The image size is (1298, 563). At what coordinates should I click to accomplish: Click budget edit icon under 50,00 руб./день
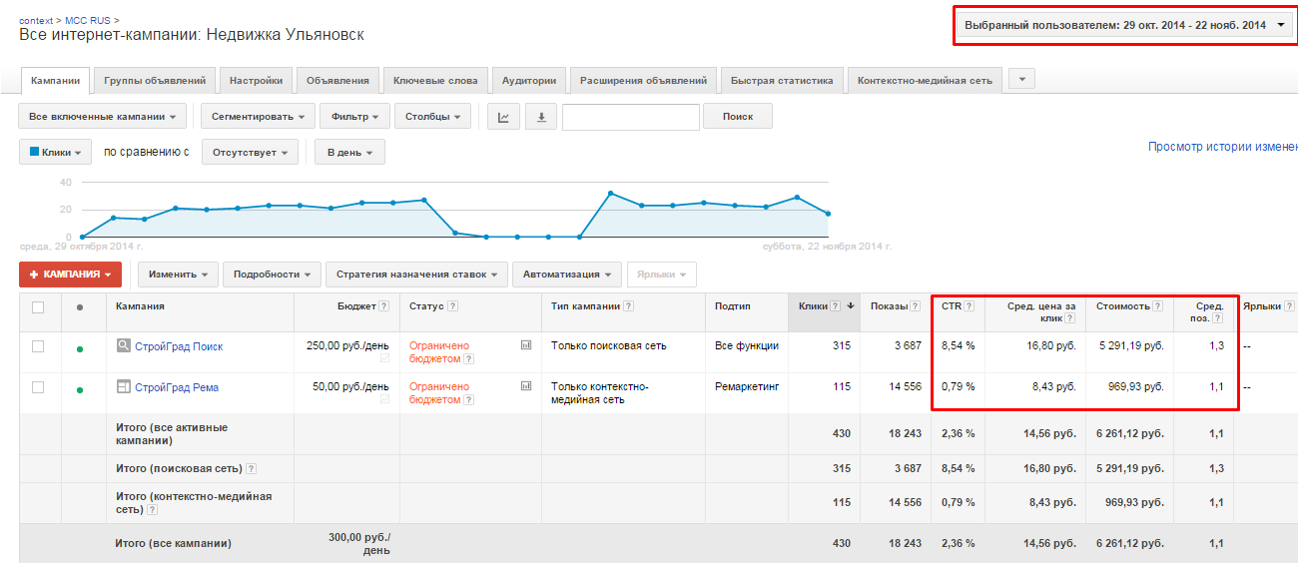384,399
